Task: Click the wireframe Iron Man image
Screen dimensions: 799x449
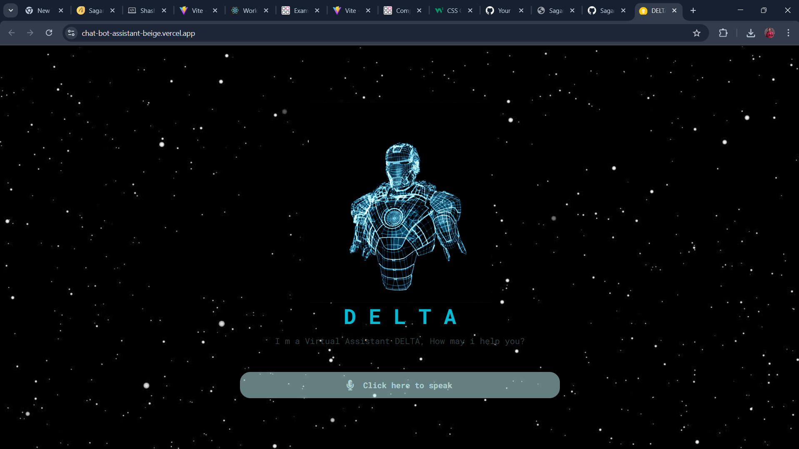Action: tap(407, 217)
